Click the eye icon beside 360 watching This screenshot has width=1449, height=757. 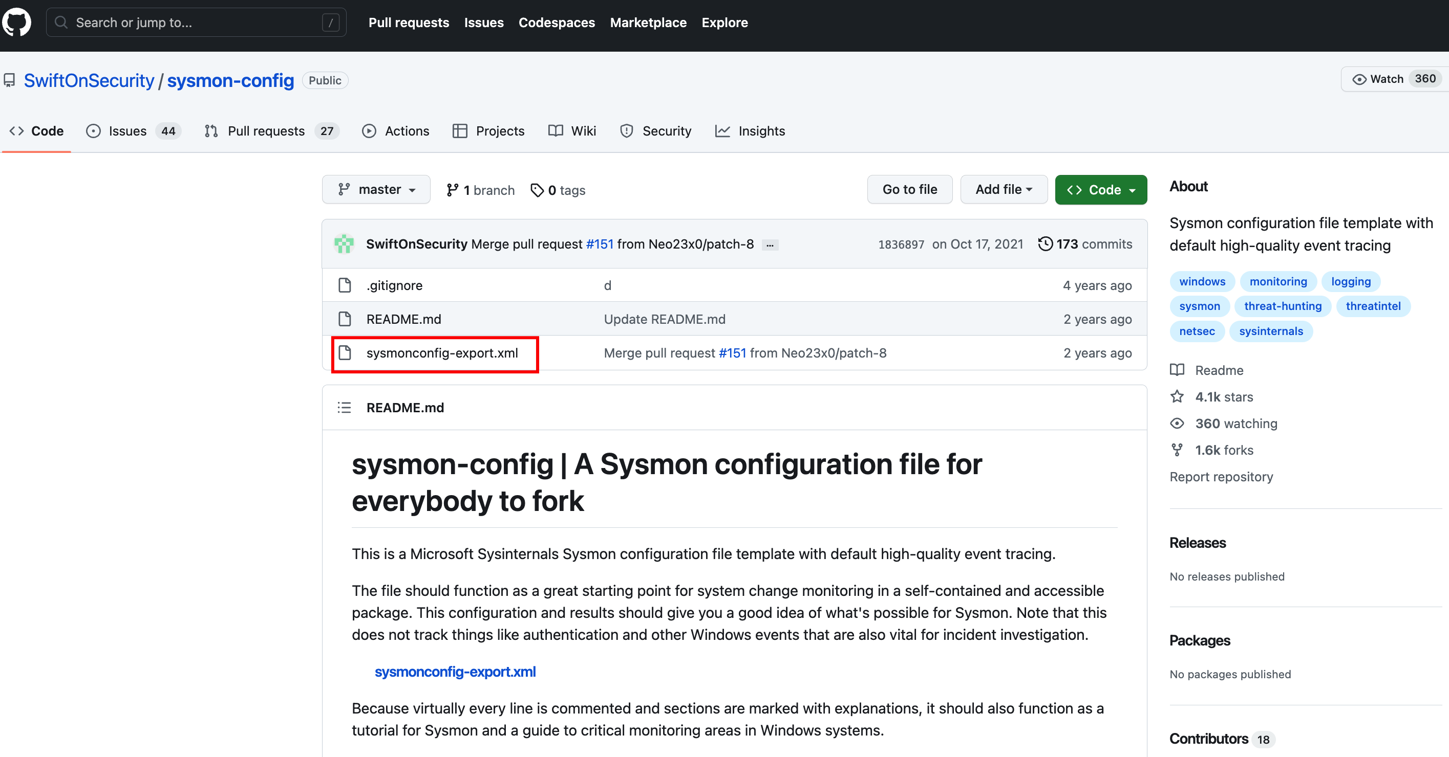click(x=1177, y=423)
